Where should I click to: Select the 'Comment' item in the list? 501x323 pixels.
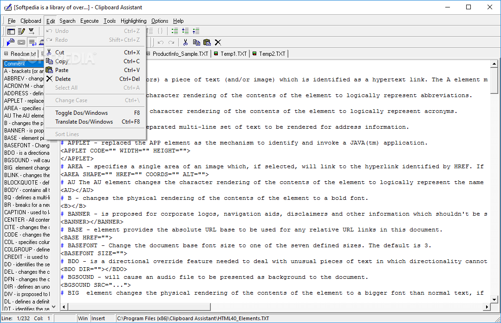coord(24,64)
